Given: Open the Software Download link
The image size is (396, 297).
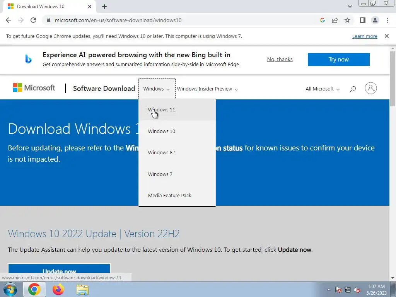Looking at the screenshot, I should point(104,89).
